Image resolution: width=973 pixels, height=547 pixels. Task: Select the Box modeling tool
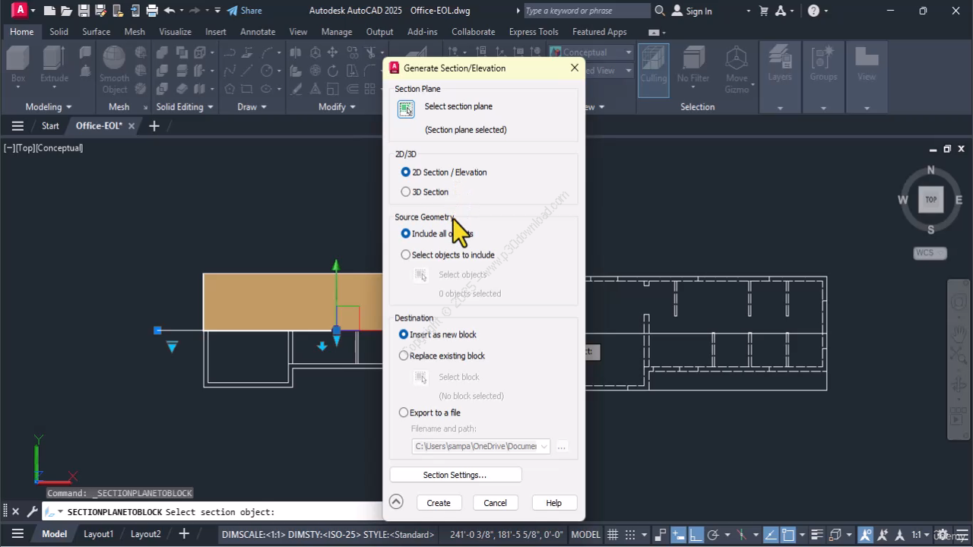point(18,64)
